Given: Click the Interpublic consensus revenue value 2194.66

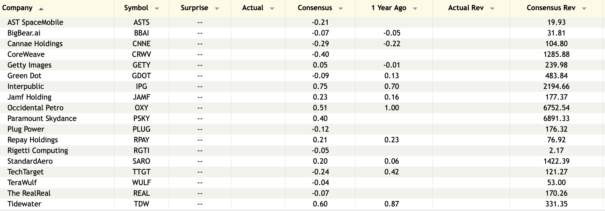Looking at the screenshot, I should pos(556,87).
